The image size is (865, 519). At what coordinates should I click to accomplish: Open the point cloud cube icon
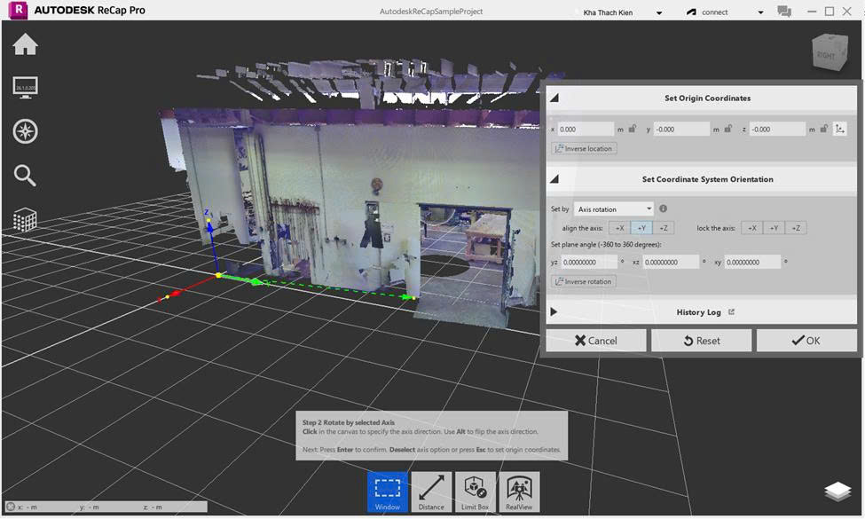(25, 219)
